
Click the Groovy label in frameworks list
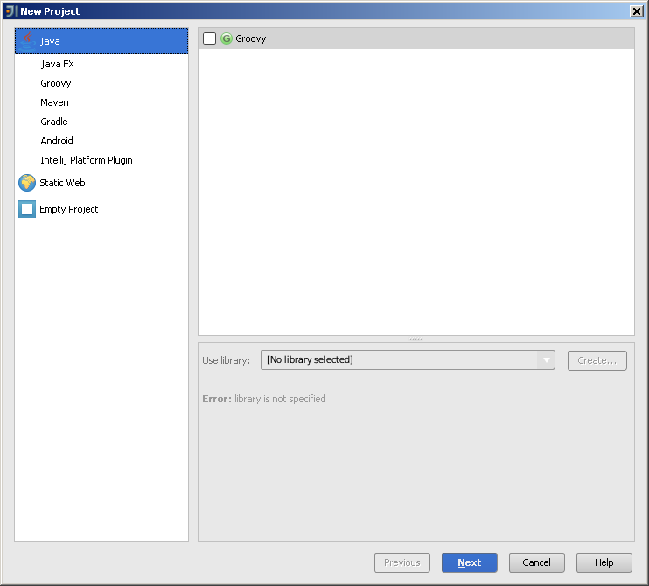point(251,38)
